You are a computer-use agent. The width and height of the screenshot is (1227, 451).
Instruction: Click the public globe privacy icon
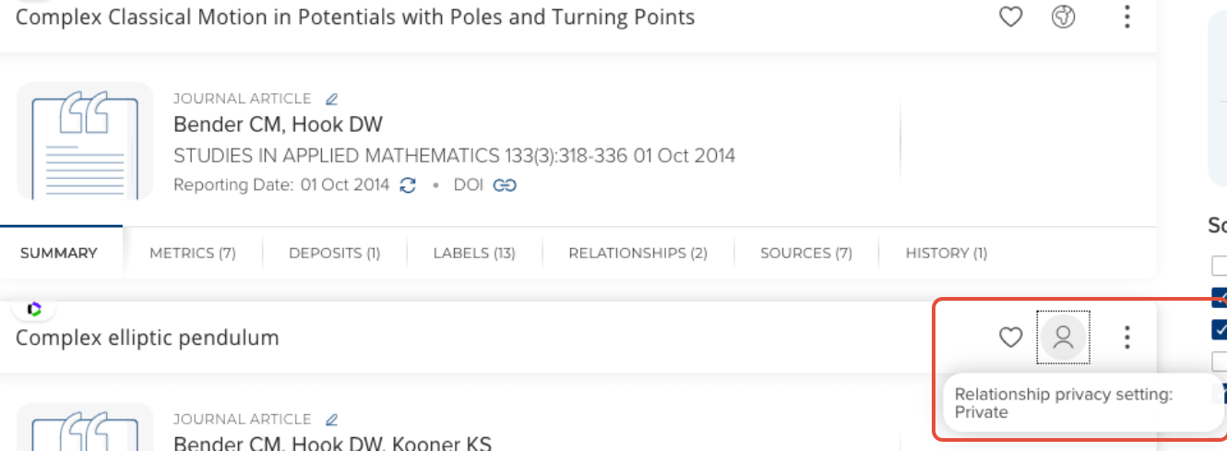[x=1064, y=17]
